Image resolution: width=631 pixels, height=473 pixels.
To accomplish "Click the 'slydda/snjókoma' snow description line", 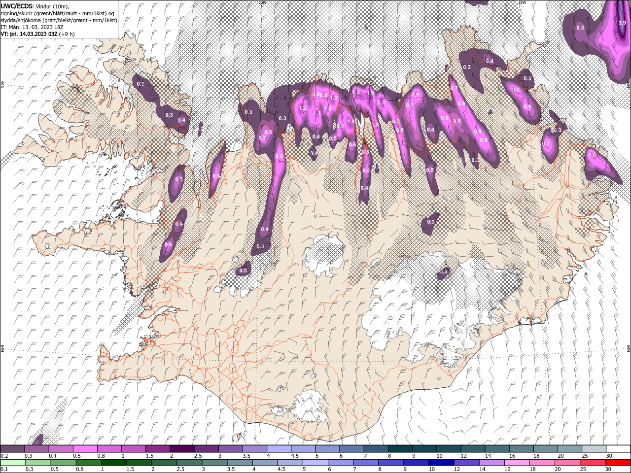I will [x=59, y=20].
